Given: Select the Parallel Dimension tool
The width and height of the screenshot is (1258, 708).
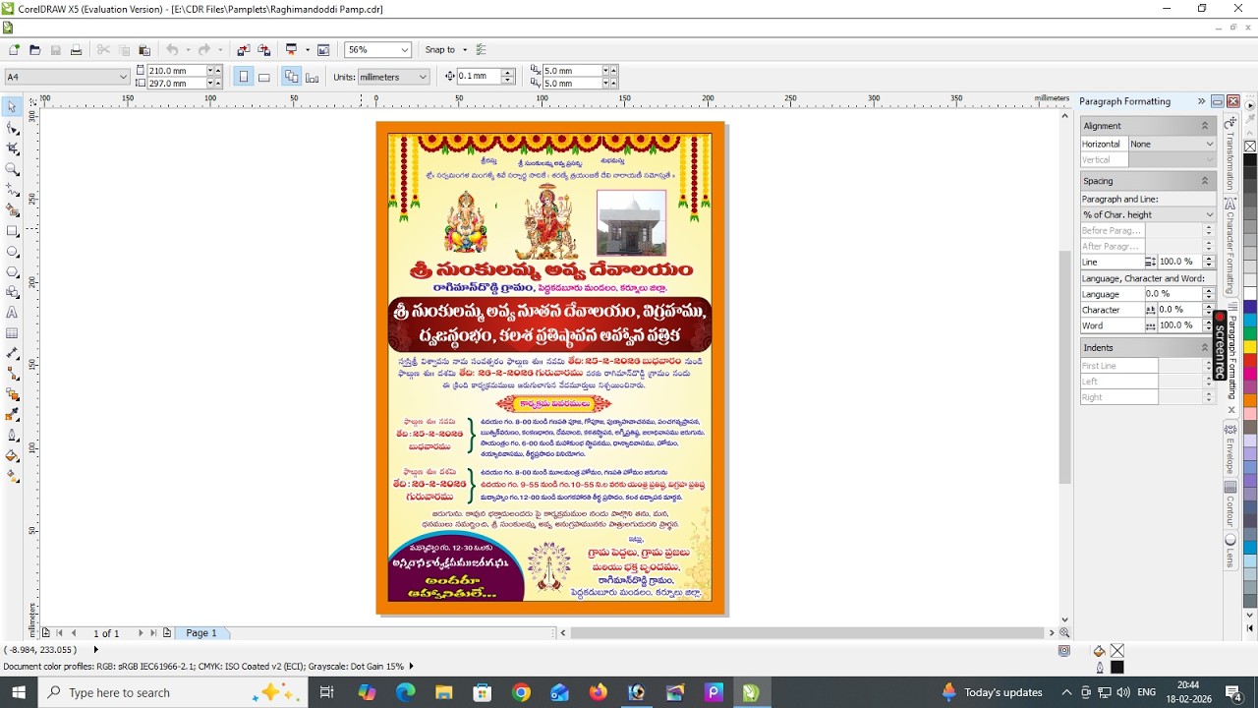Looking at the screenshot, I should point(12,353).
